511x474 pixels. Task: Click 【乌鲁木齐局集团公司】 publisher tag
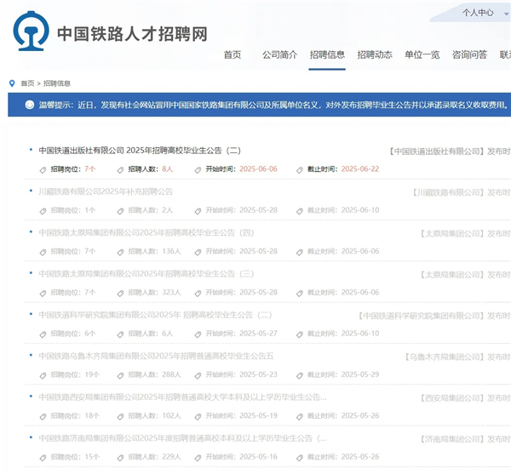click(x=445, y=357)
